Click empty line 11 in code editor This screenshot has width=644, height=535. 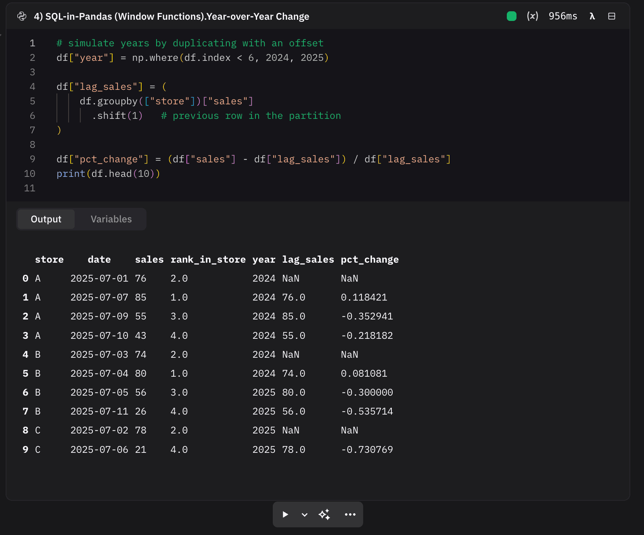[161, 188]
